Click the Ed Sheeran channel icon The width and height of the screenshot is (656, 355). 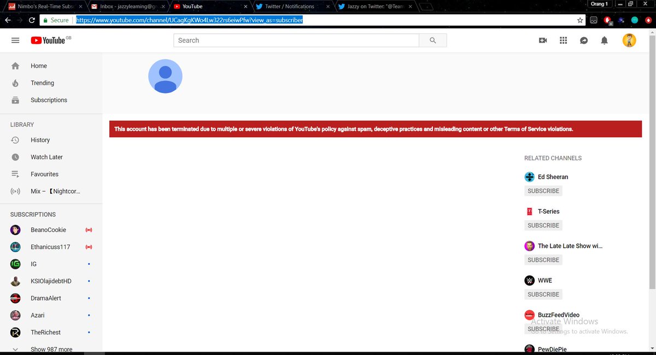pos(529,177)
